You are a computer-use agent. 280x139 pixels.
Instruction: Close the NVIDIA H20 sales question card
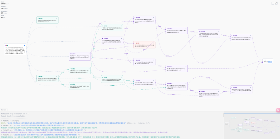pos(57,18)
